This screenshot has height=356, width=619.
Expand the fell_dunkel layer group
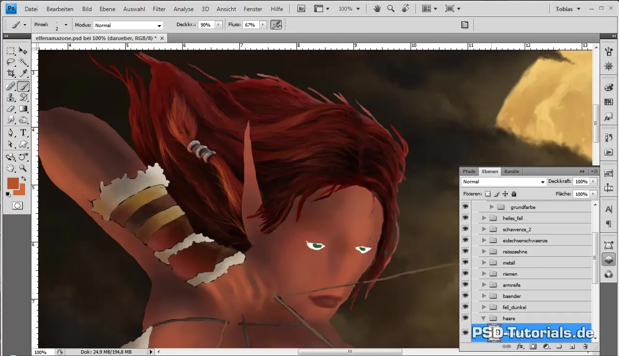pos(484,307)
